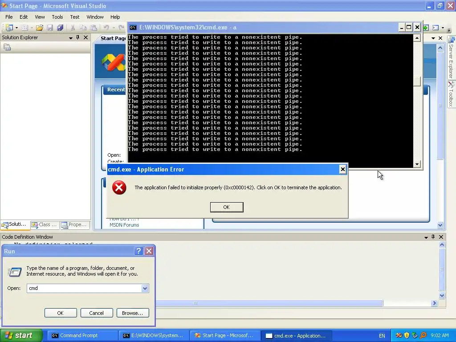
Task: Click the Code Definition scroll right arrow
Action: [434, 303]
